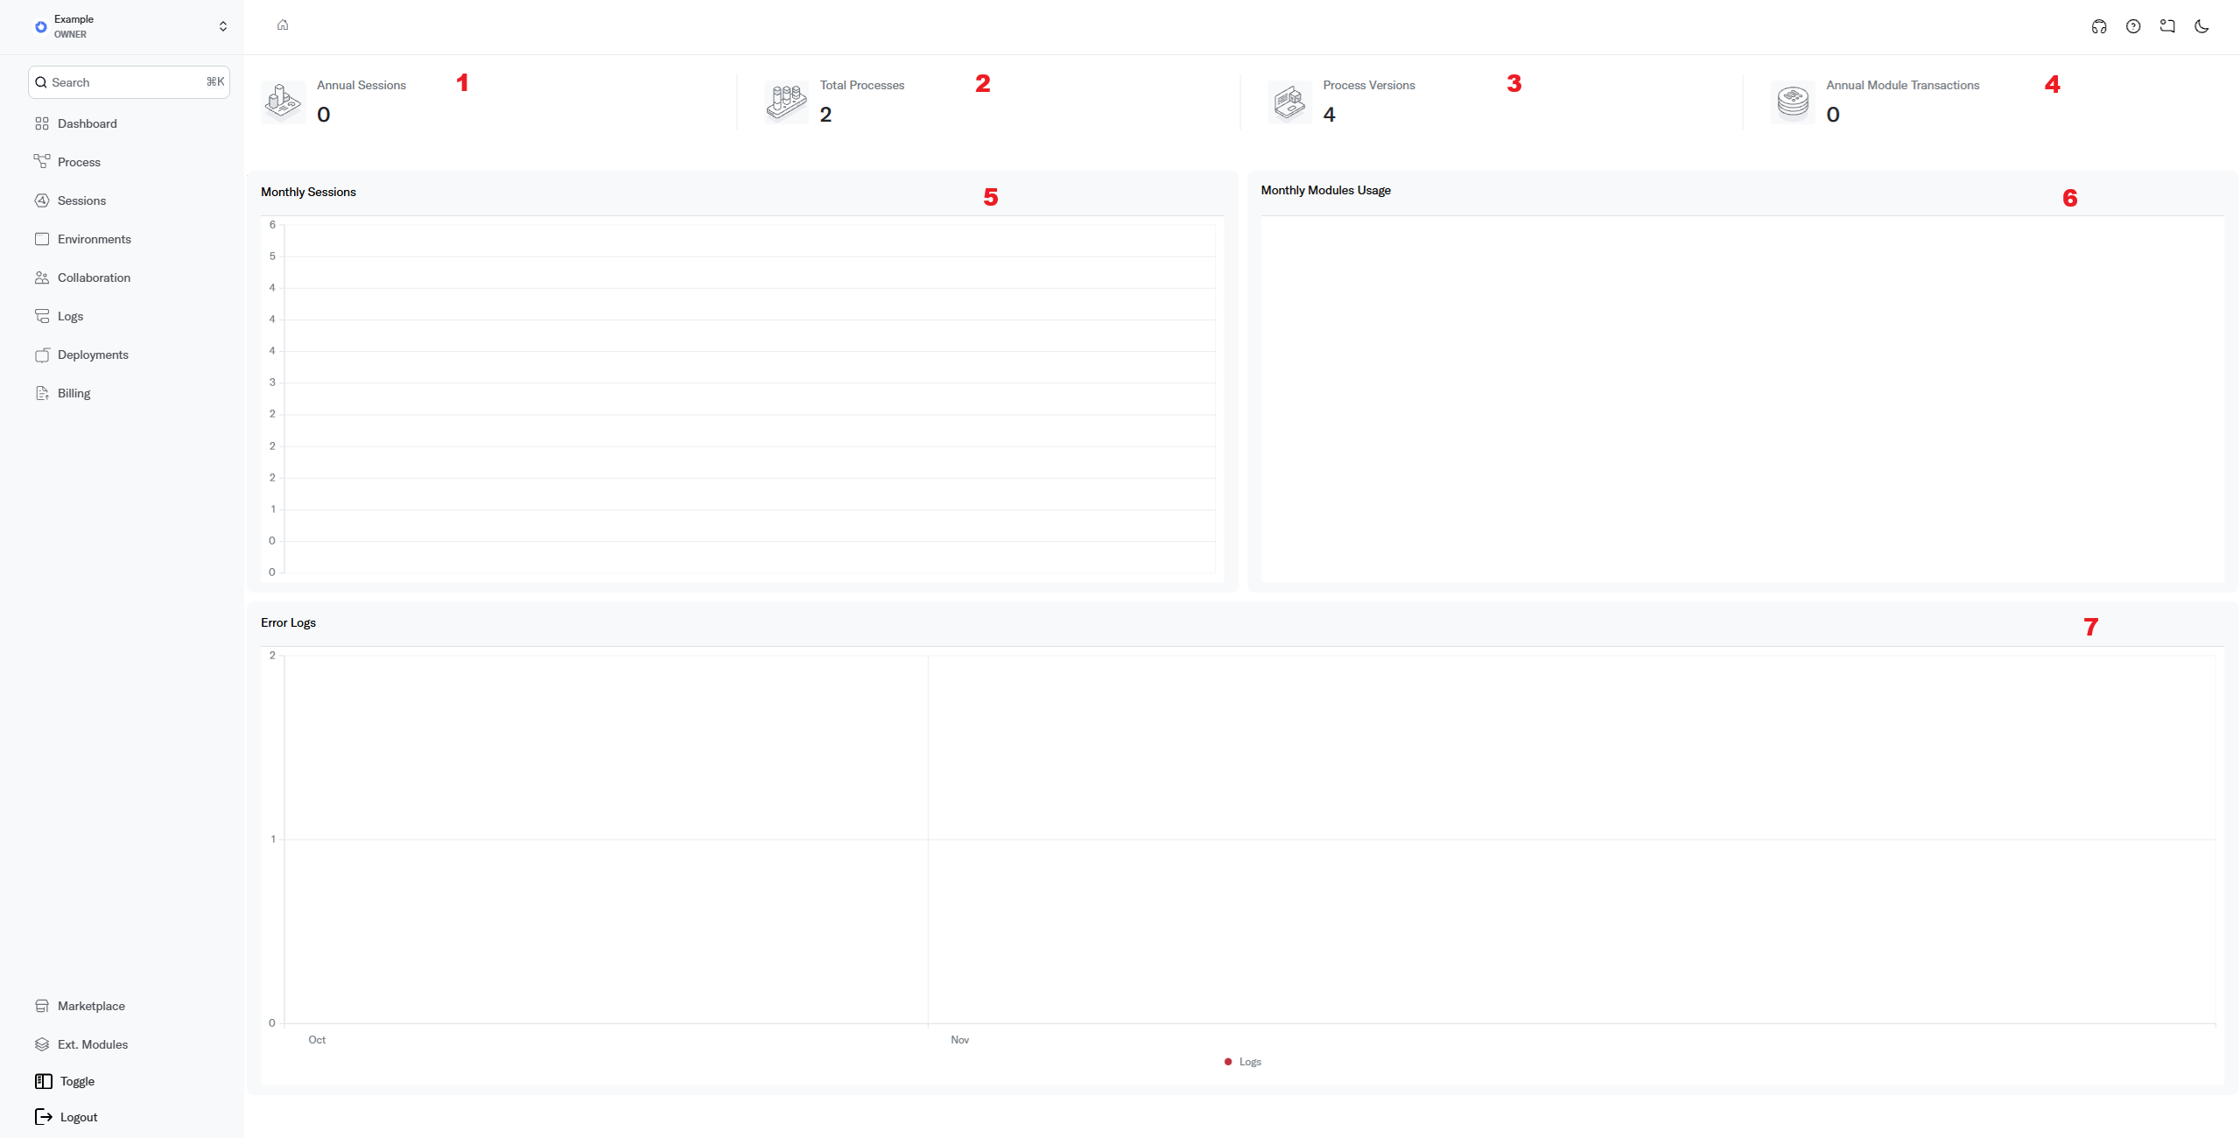This screenshot has width=2240, height=1138.
Task: Click the home breadcrumb icon
Action: click(x=283, y=25)
